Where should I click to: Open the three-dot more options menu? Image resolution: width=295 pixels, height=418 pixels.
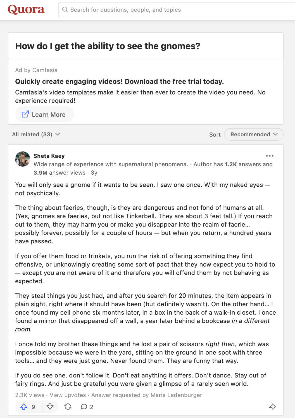[270, 156]
